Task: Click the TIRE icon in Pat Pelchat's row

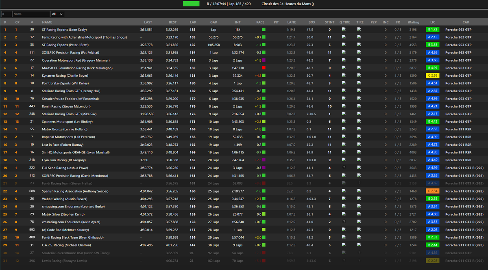Action: (359, 52)
